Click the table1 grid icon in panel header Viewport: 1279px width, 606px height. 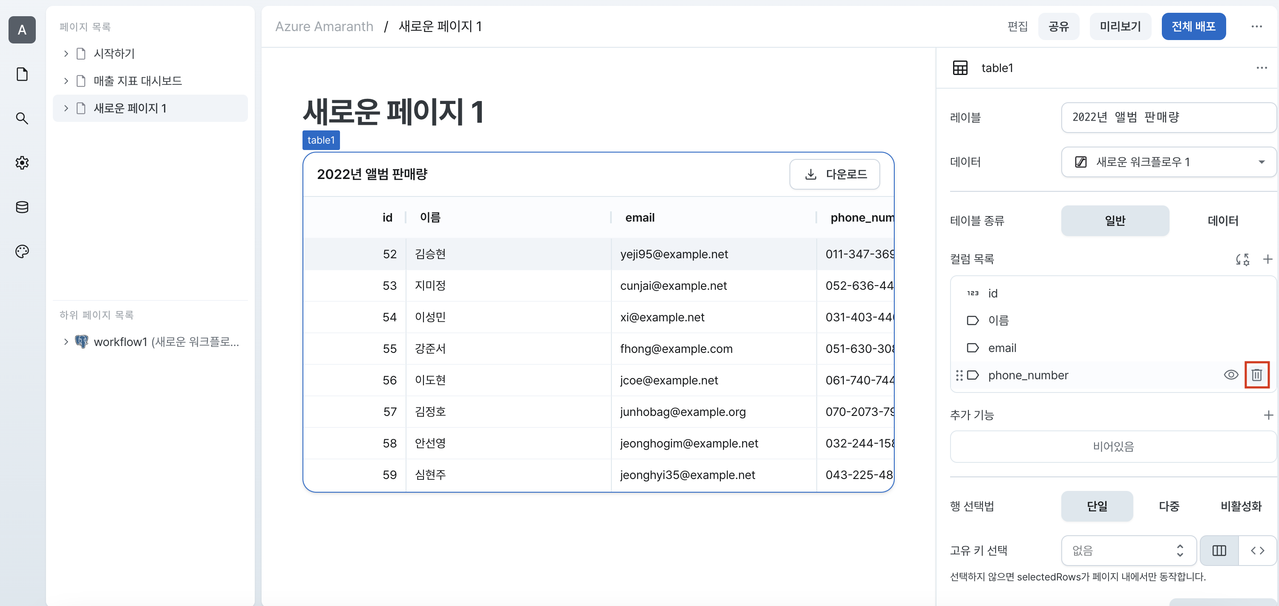(x=960, y=68)
